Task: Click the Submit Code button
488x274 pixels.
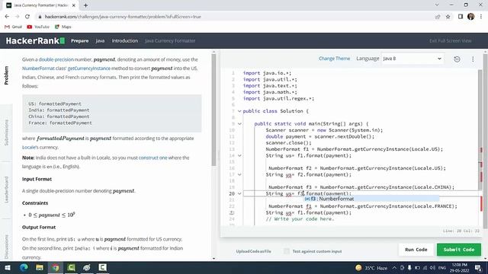Action: coord(459,250)
